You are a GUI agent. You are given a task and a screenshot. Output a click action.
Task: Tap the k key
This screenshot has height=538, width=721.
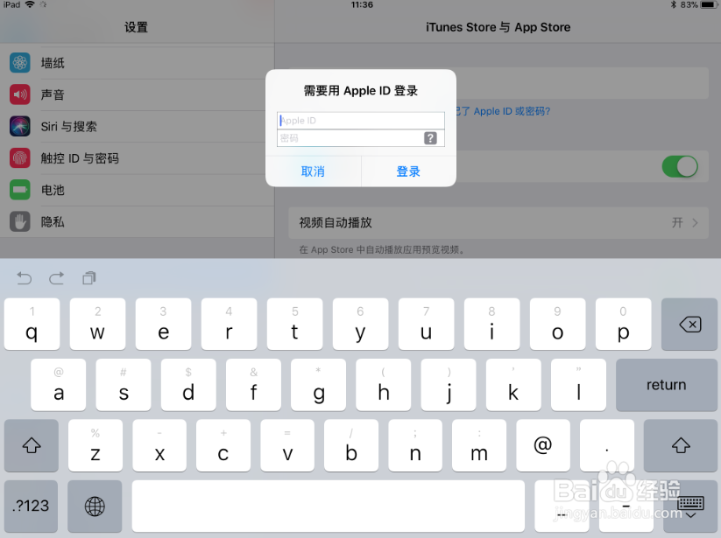click(513, 385)
